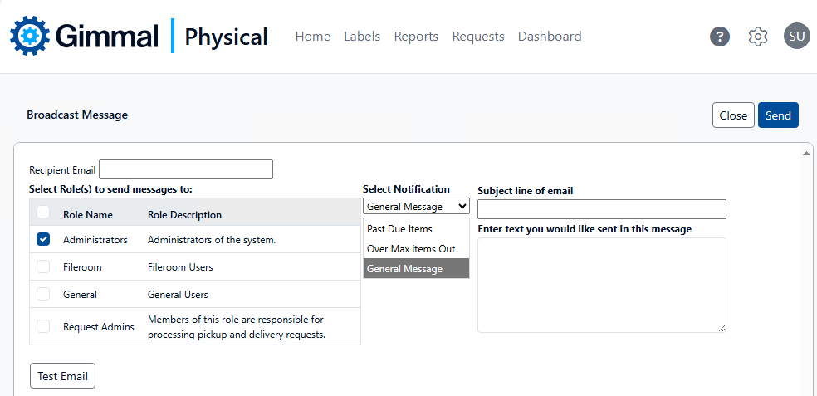Choose Over Max items Out option
The height and width of the screenshot is (396, 817).
(416, 249)
